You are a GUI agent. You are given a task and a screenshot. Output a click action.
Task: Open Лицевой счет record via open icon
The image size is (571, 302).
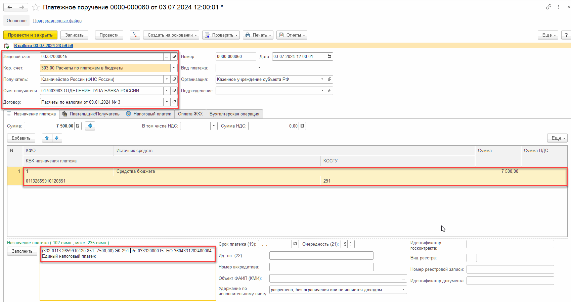[174, 56]
